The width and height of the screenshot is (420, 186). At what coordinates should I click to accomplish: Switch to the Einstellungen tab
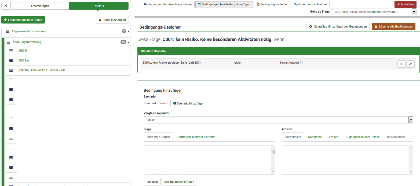click(x=40, y=6)
